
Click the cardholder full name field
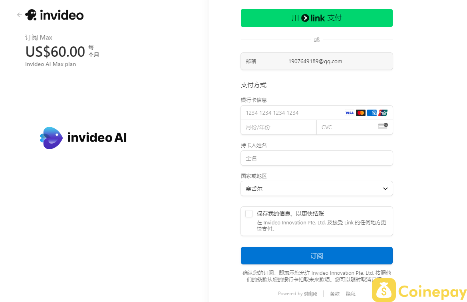point(317,158)
